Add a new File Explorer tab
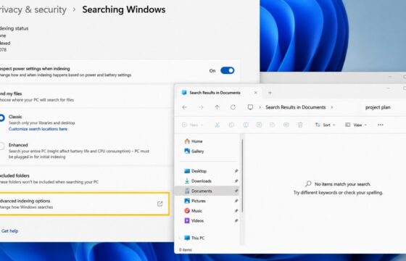This screenshot has width=406, height=261. (270, 93)
